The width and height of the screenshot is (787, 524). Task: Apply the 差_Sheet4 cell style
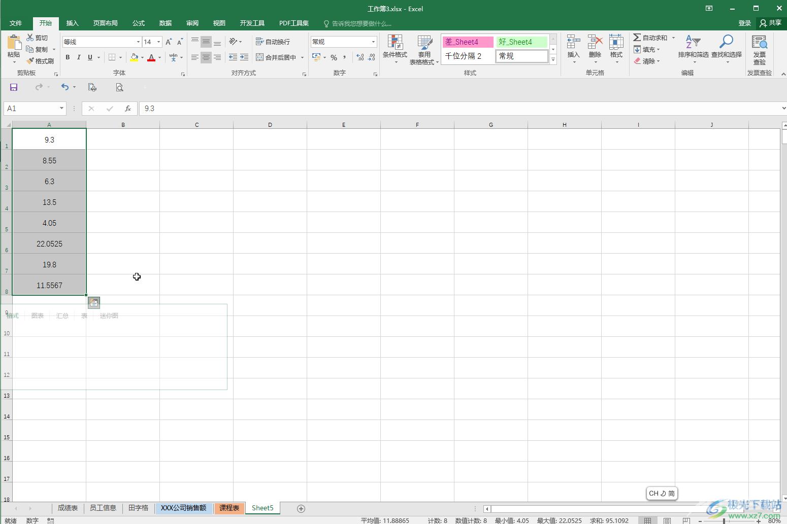(x=468, y=42)
